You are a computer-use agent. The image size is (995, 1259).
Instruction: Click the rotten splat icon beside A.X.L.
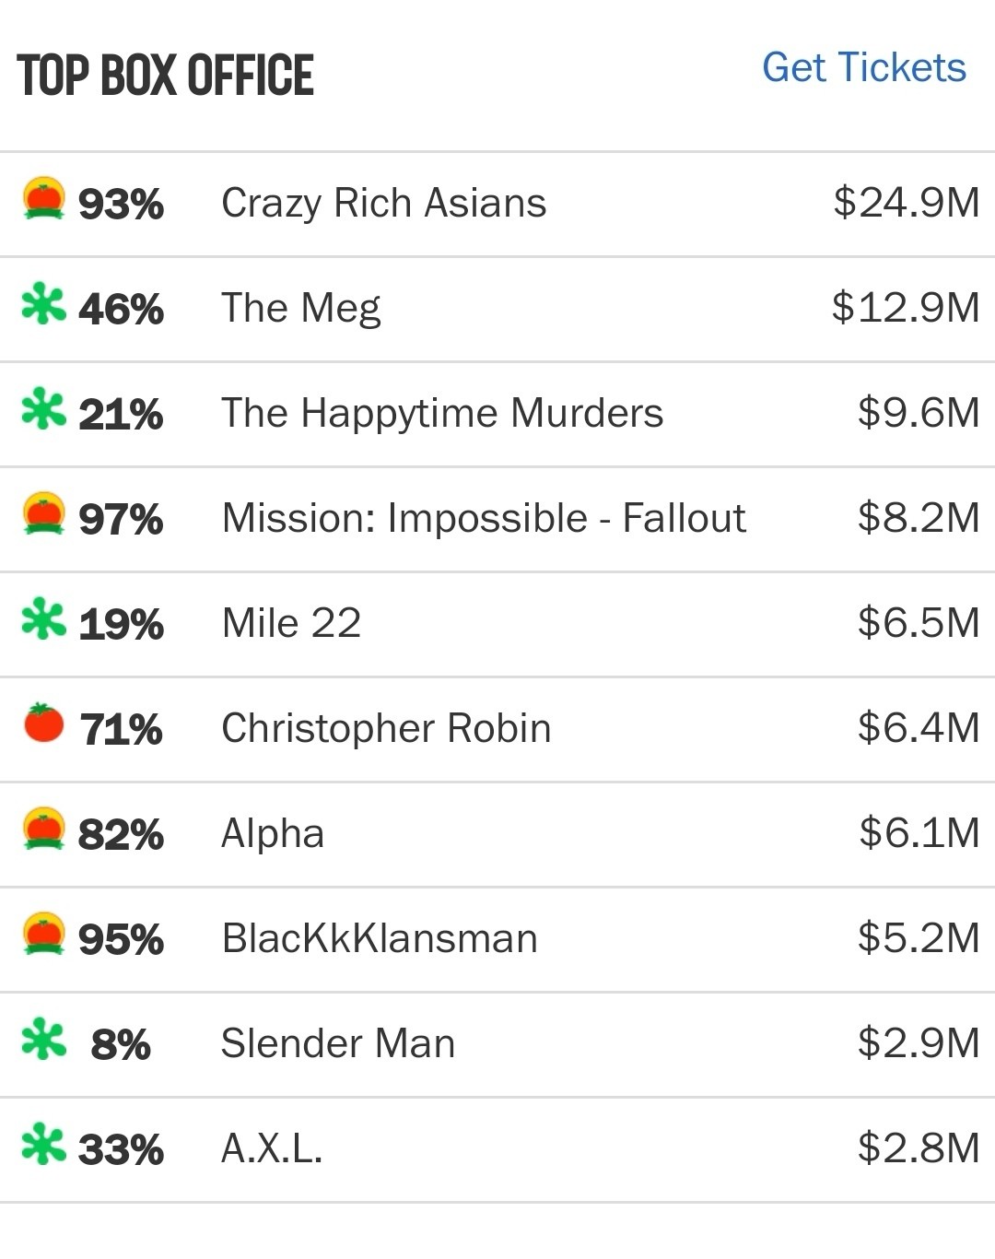pyautogui.click(x=44, y=1145)
